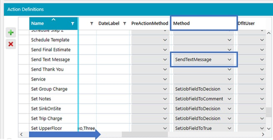
Task: Open Method dropdown for Set Notes
Action: [230, 99]
